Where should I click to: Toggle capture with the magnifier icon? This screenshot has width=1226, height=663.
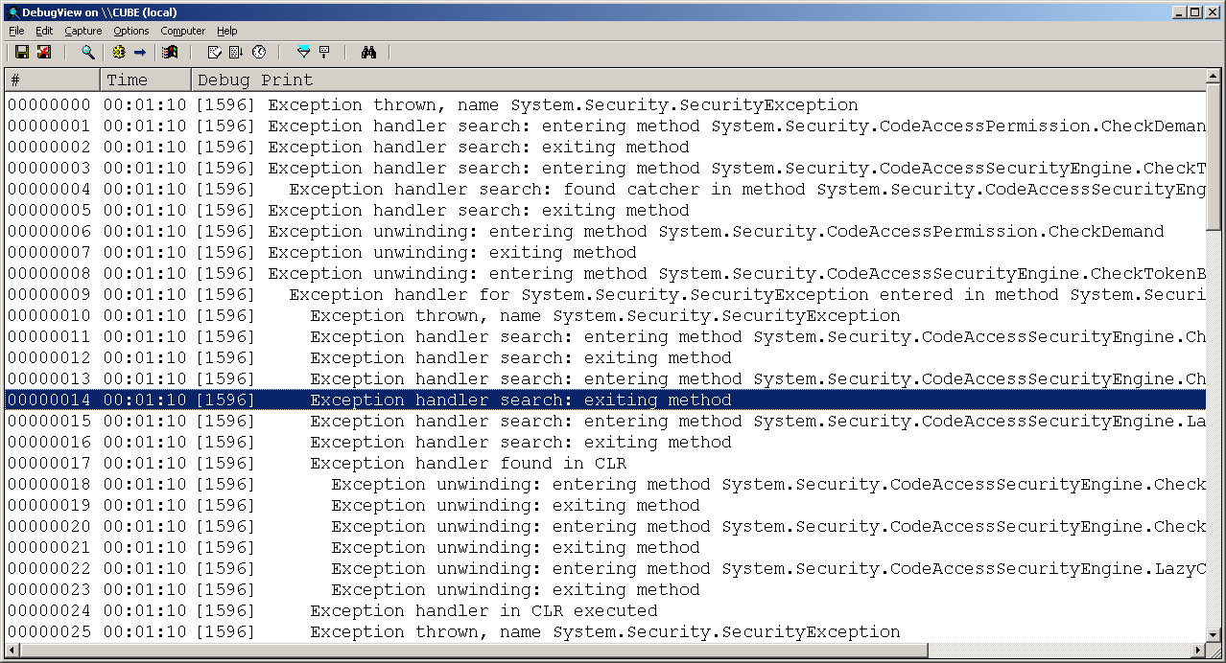[87, 52]
